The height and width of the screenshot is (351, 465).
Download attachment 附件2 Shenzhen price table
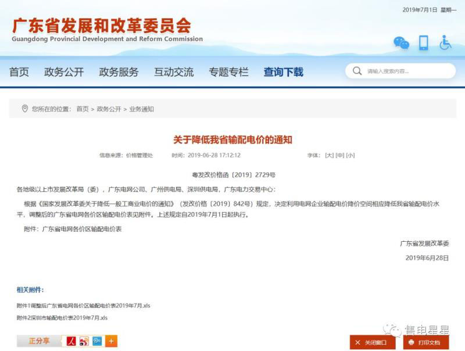[x=62, y=318]
